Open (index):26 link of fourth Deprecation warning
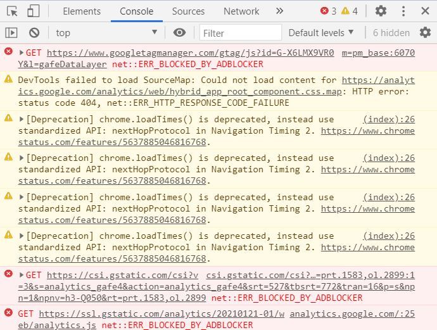This screenshot has width=437, height=330. (x=389, y=236)
